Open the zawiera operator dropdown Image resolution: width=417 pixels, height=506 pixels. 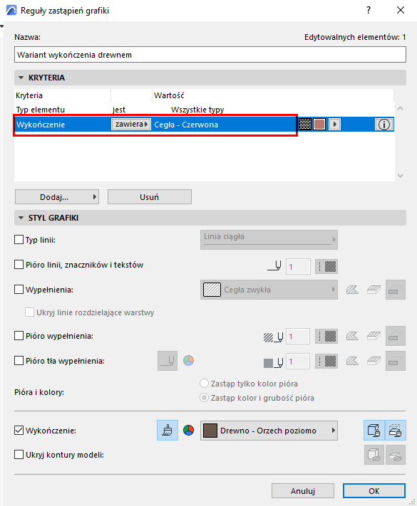pyautogui.click(x=131, y=125)
